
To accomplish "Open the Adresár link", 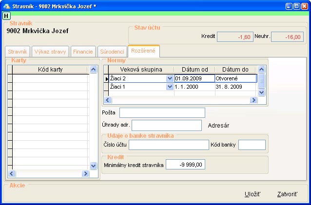I will point(218,125).
